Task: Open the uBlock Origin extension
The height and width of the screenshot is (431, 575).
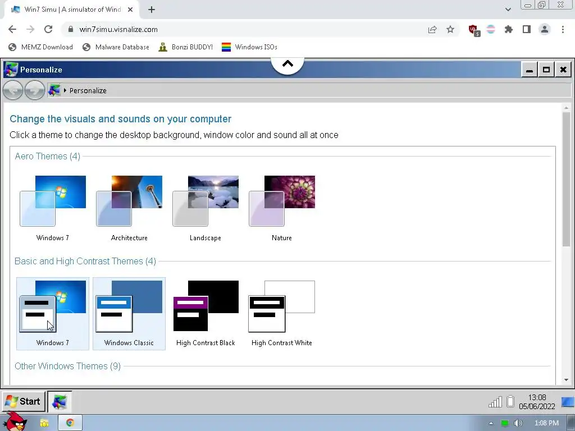Action: [x=474, y=30]
